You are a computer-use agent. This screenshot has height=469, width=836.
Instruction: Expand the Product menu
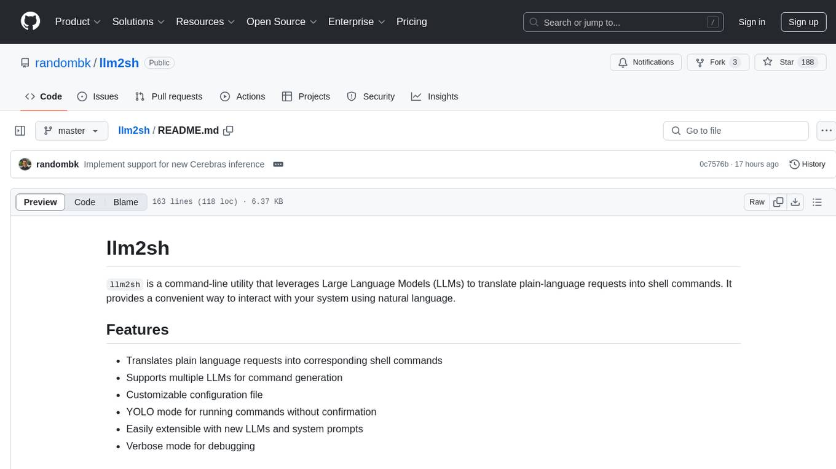[x=78, y=21]
